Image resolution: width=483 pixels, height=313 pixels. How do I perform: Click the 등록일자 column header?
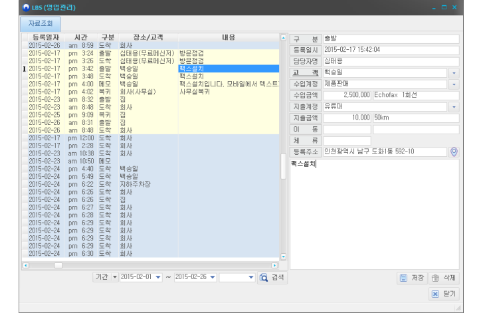[46, 38]
